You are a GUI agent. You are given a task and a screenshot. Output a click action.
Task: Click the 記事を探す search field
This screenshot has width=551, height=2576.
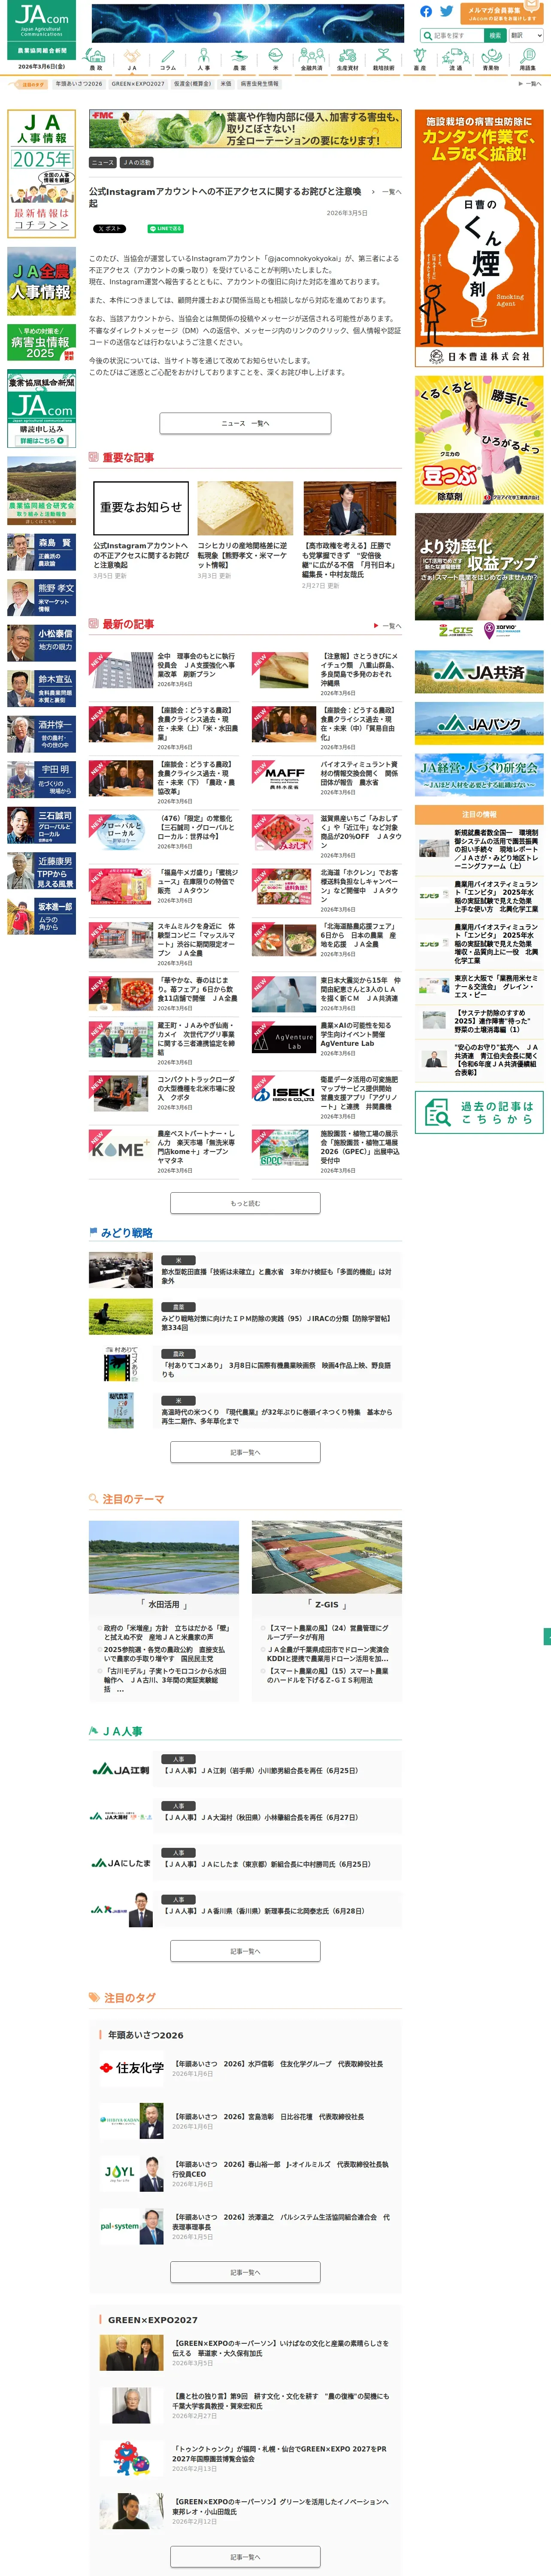452,35
